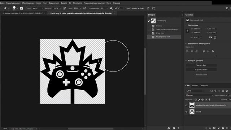Open the layer filter Вид dropdown
This screenshot has height=130, width=231.
pos(195,91)
